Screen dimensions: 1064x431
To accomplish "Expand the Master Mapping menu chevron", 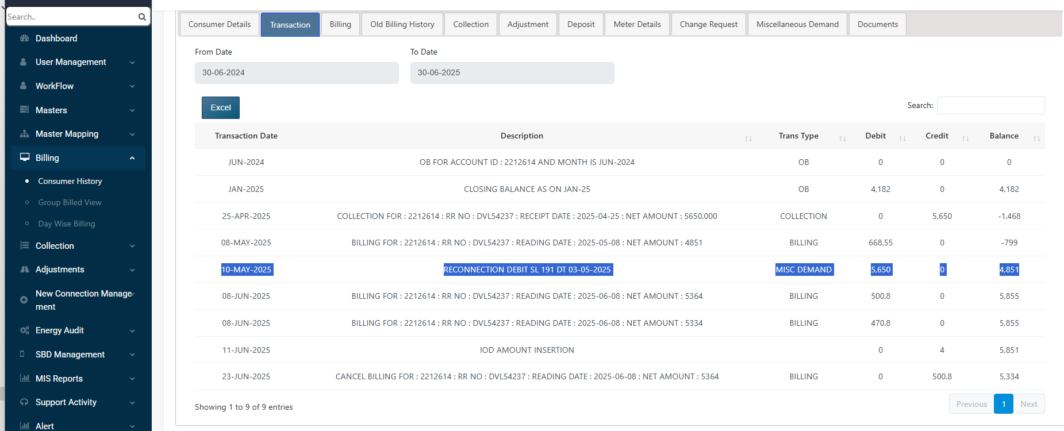I will pyautogui.click(x=132, y=134).
